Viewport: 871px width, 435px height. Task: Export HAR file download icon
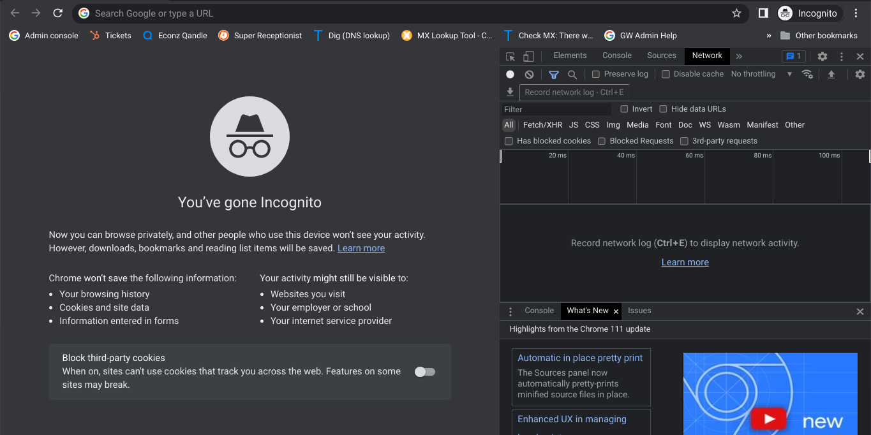pyautogui.click(x=510, y=92)
